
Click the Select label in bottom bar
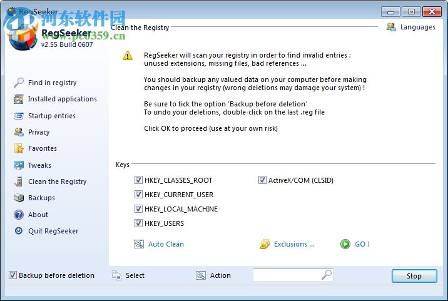click(135, 275)
